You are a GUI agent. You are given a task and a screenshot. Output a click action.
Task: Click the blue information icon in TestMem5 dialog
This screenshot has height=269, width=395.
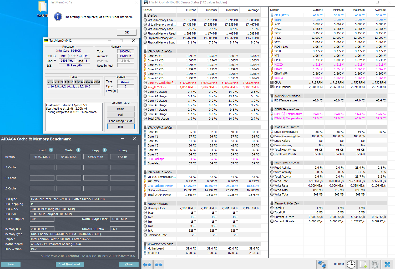tap(58, 17)
